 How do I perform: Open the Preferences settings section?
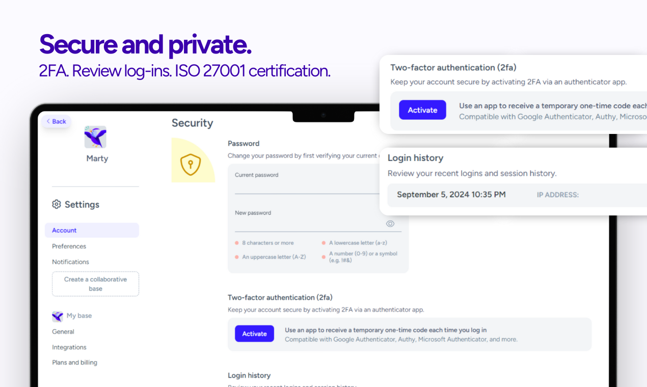[69, 246]
